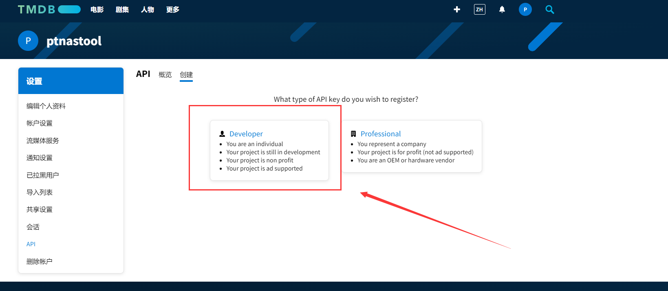The height and width of the screenshot is (291, 668).
Task: Switch to the 概览 tab
Action: click(165, 75)
